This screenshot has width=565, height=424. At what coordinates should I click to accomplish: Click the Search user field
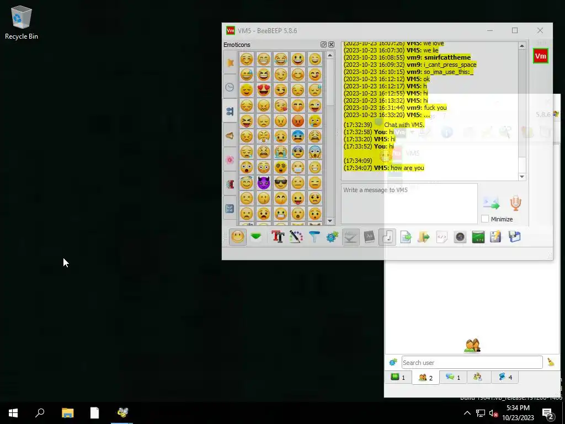(x=472, y=362)
